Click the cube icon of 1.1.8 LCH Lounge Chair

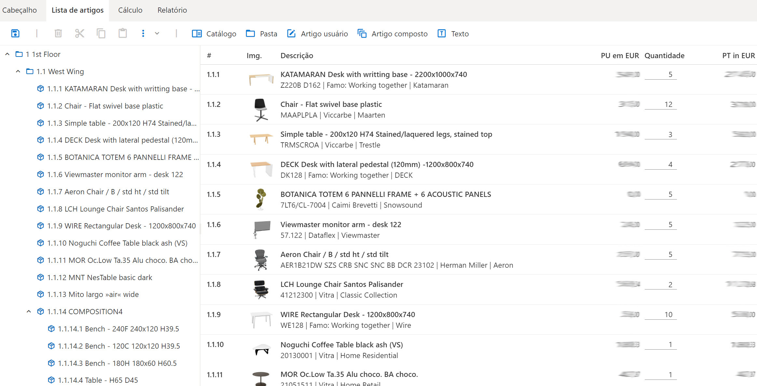point(40,209)
